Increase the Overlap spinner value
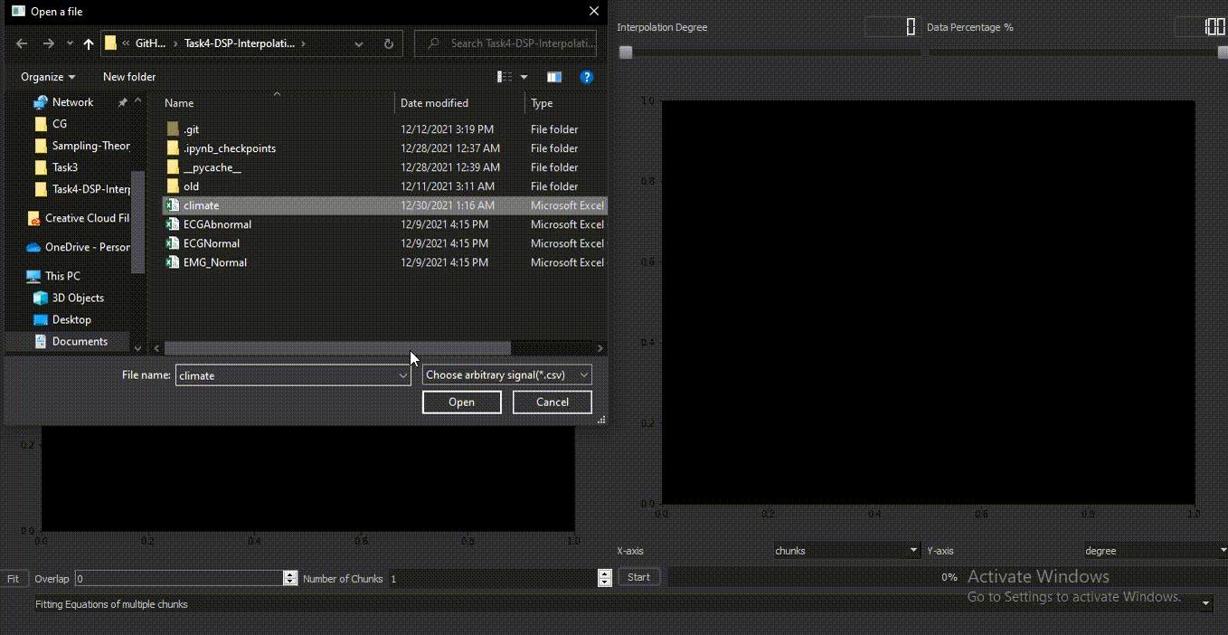The image size is (1228, 635). (x=290, y=574)
